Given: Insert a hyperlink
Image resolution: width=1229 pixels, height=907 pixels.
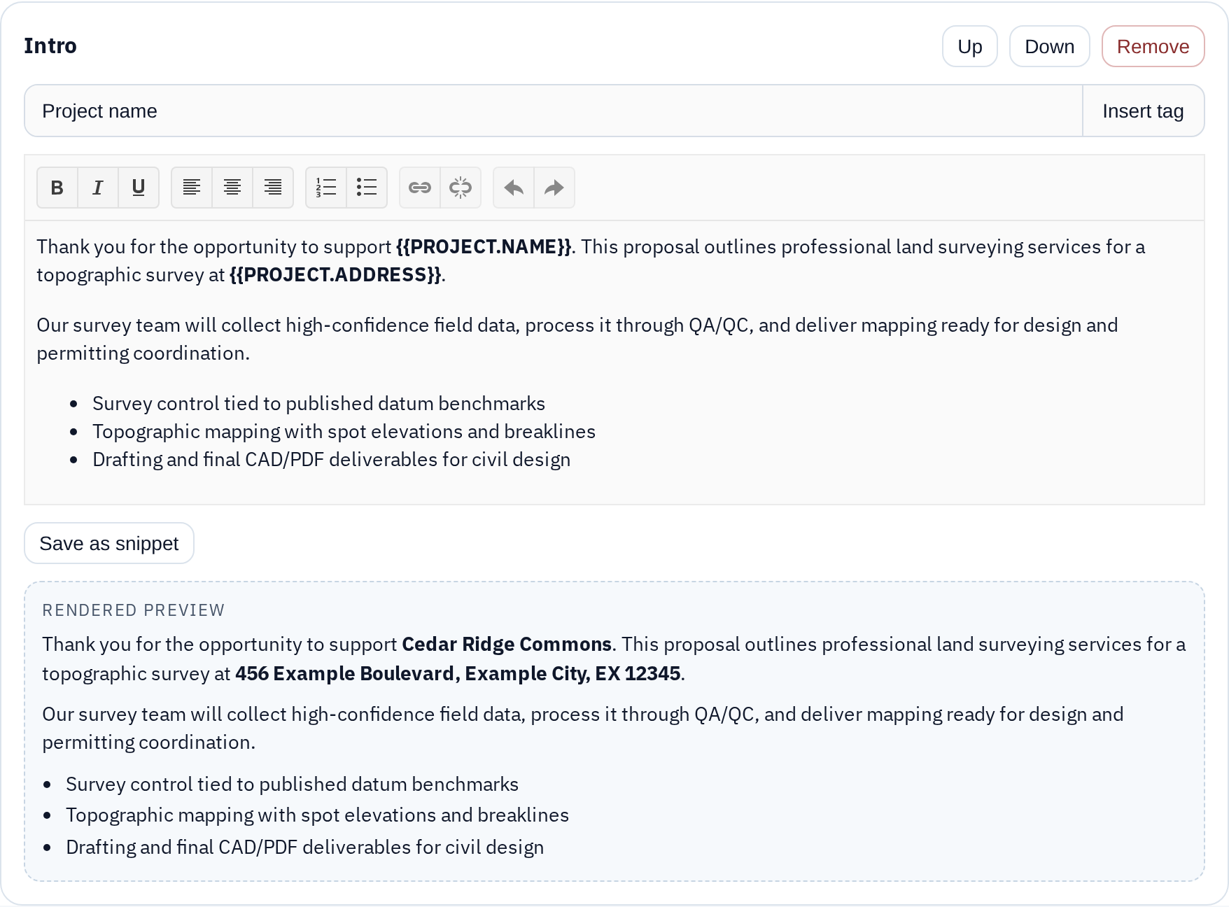Looking at the screenshot, I should tap(419, 188).
